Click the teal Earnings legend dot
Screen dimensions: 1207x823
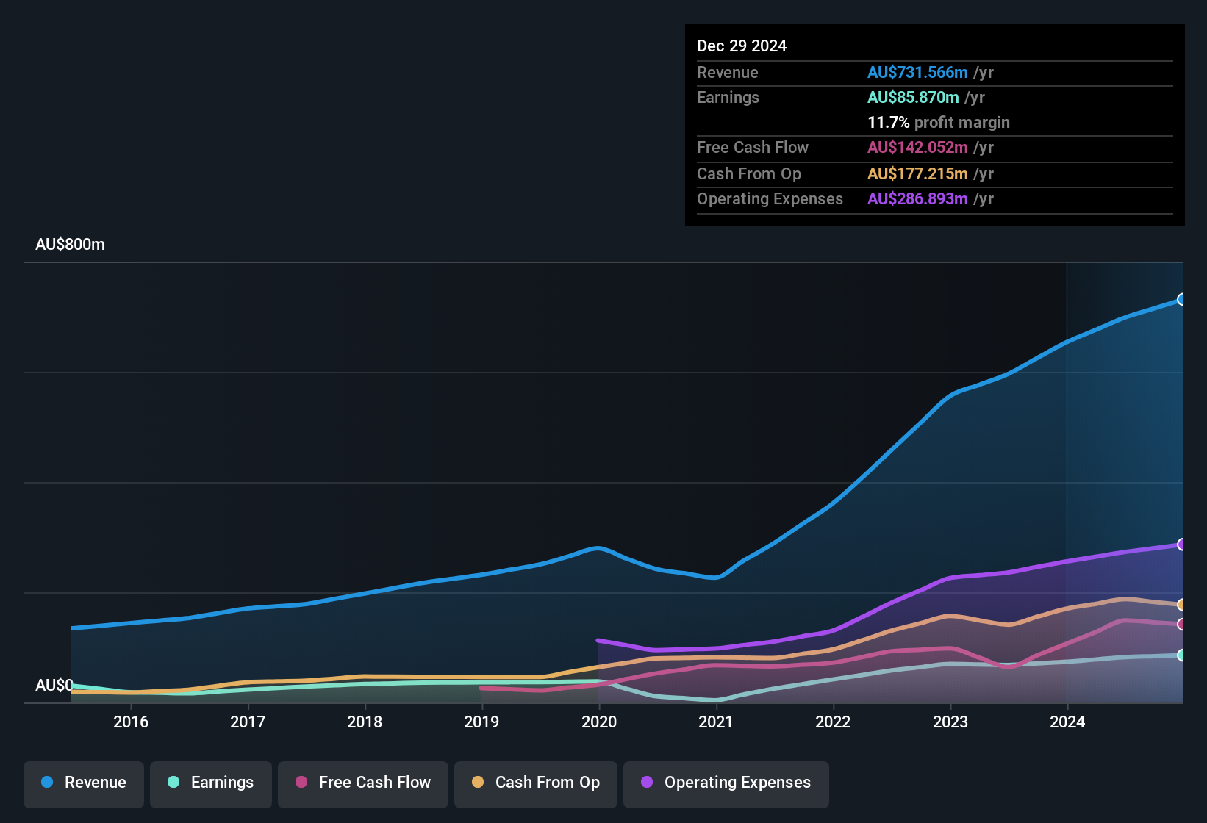pos(174,783)
